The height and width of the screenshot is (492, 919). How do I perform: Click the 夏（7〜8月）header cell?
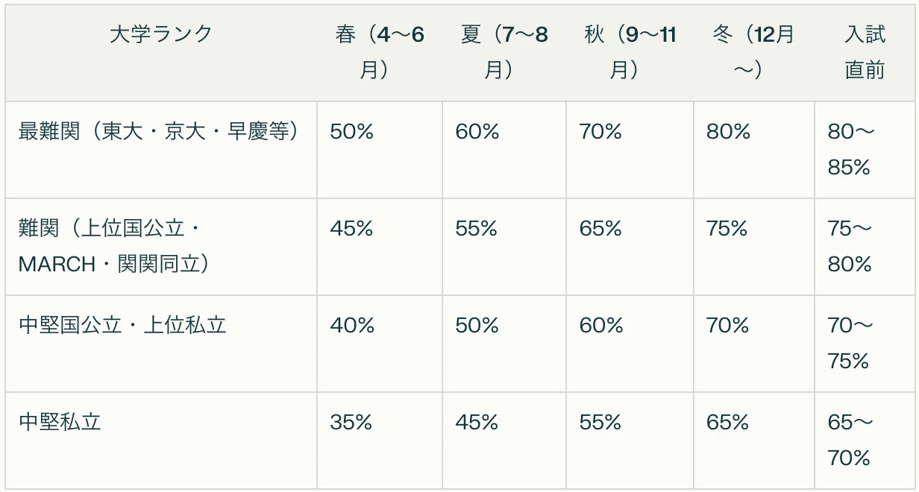(x=504, y=52)
